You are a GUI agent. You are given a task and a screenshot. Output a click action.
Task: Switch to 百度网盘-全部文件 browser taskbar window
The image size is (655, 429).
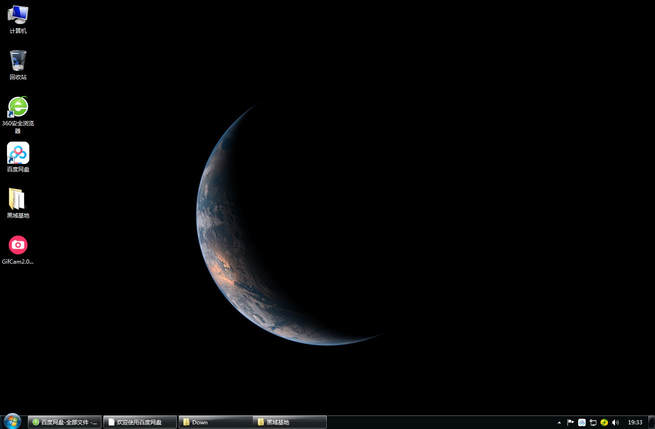[65, 422]
